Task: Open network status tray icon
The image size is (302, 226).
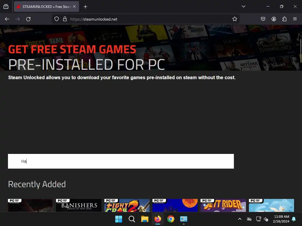Action: point(258,219)
